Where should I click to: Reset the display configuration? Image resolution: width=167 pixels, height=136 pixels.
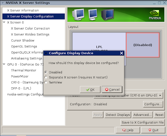click(x=159, y=115)
